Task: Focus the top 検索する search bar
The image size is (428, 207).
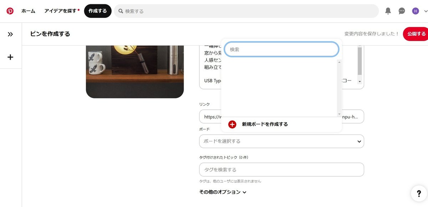Action: point(246,11)
